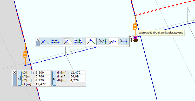Close the coordinates delta panel
Screen dimensions: 195x101
[15, 73]
